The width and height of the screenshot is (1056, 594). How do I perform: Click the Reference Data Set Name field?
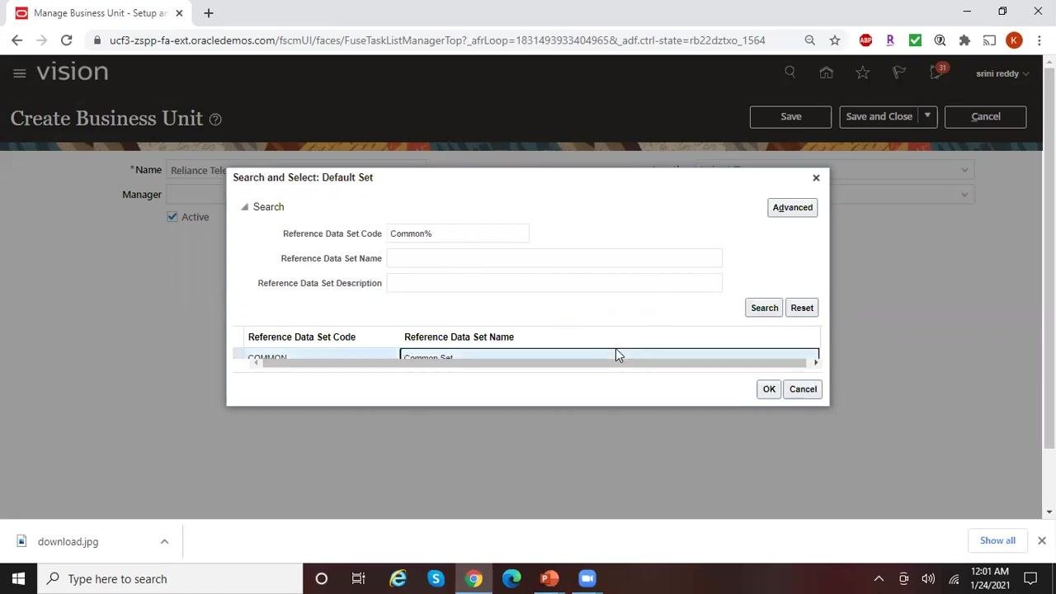554,258
